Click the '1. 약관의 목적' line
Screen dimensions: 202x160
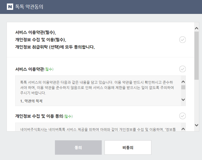coord(31,101)
